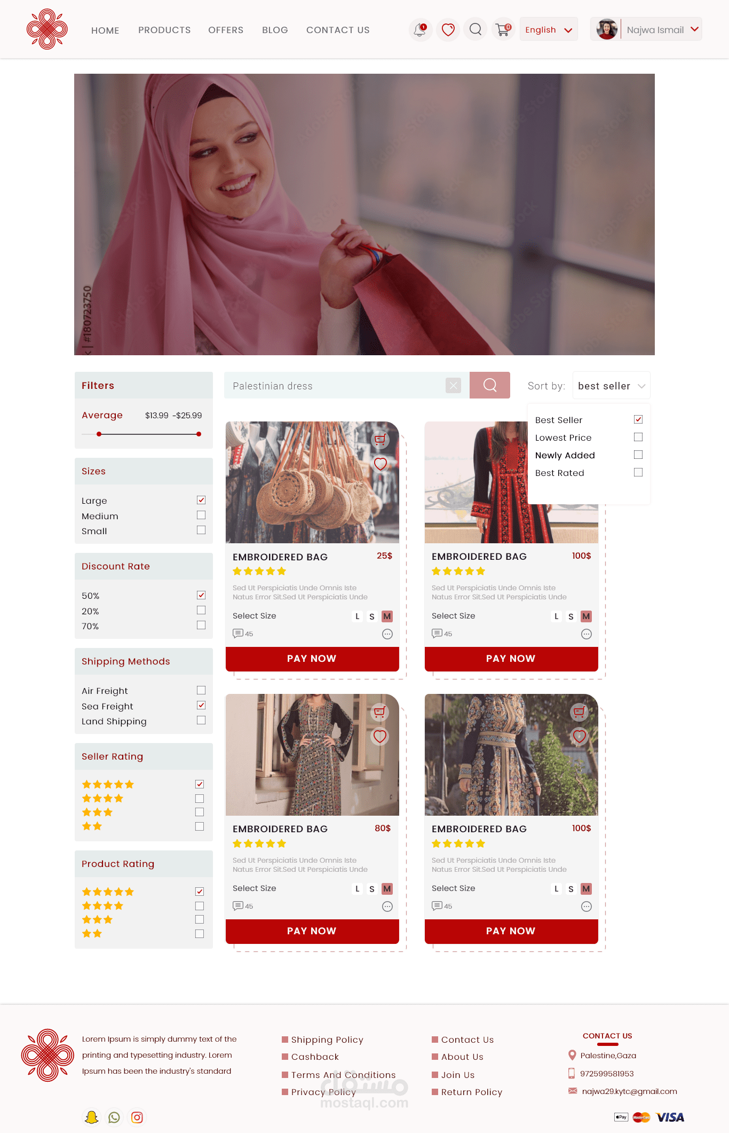
Task: Open comments icon on 25$ product
Action: 238,634
